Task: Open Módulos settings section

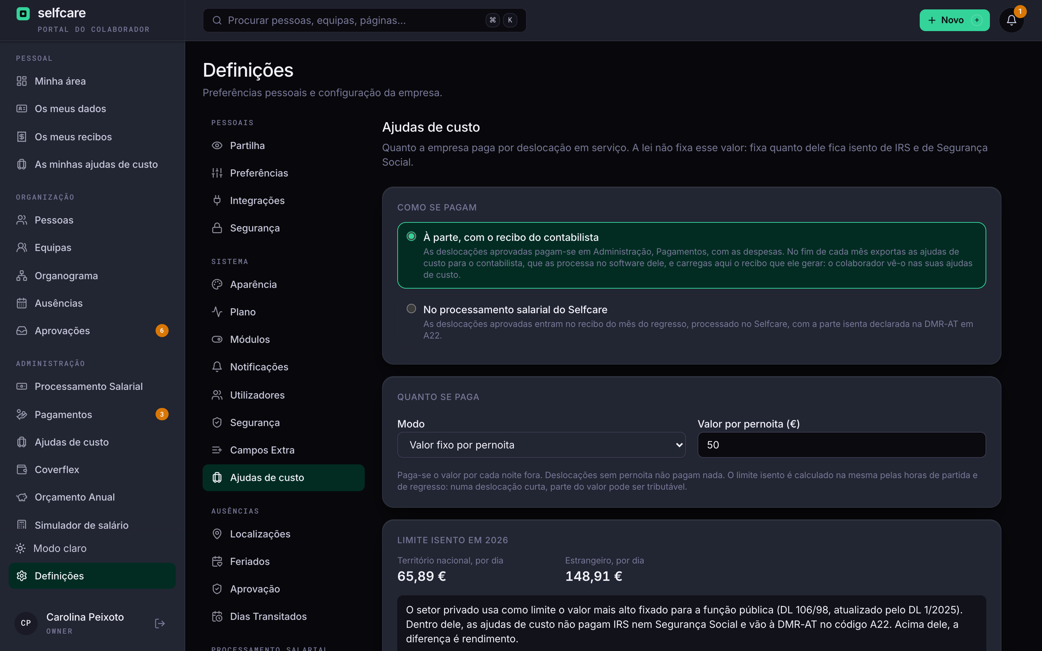Action: pyautogui.click(x=283, y=339)
